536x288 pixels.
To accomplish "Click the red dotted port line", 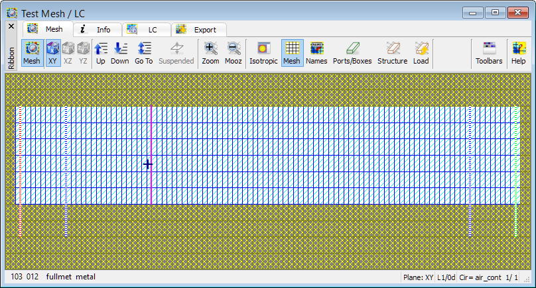I will (20, 171).
